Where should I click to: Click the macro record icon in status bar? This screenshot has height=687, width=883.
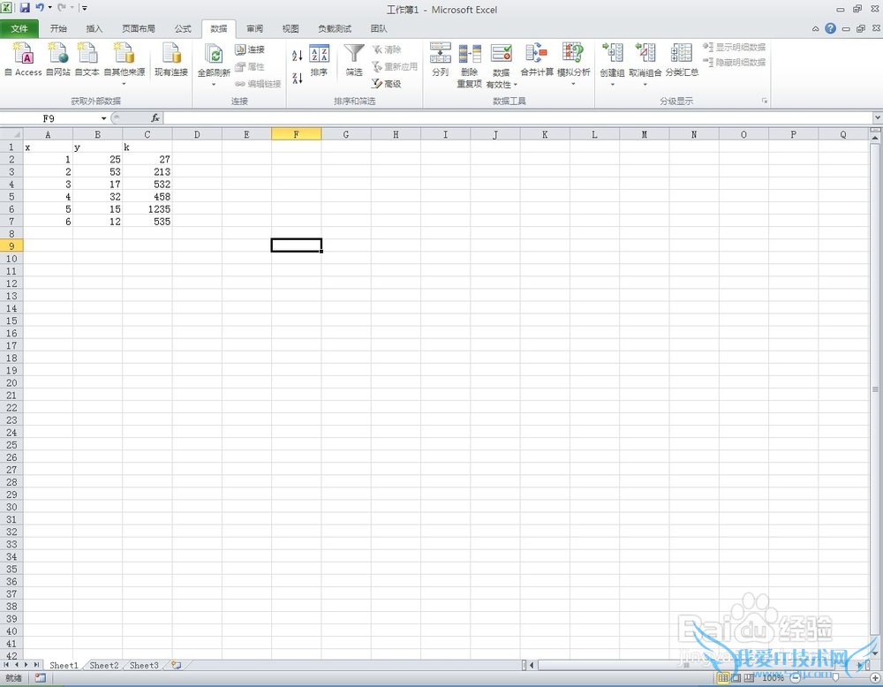[x=40, y=678]
